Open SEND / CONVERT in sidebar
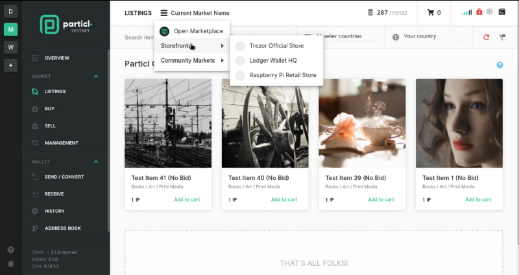 [64, 177]
